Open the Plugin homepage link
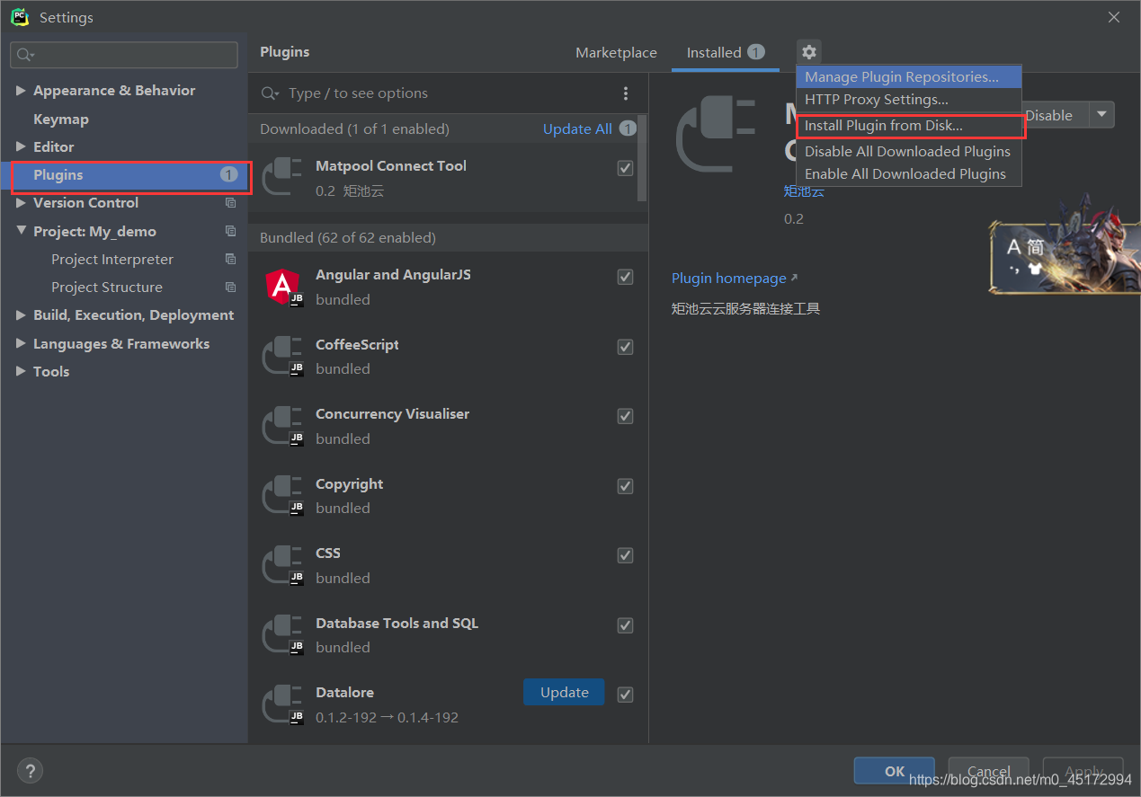 (x=735, y=279)
